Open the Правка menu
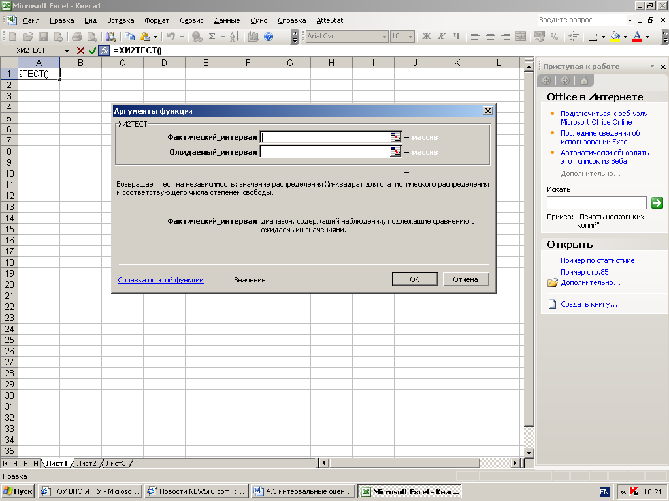 62,20
